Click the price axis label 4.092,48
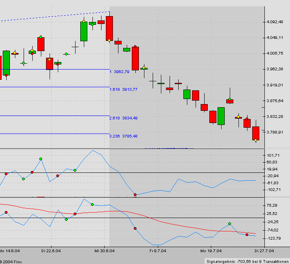This screenshot has width=290, height=264. tap(275, 22)
